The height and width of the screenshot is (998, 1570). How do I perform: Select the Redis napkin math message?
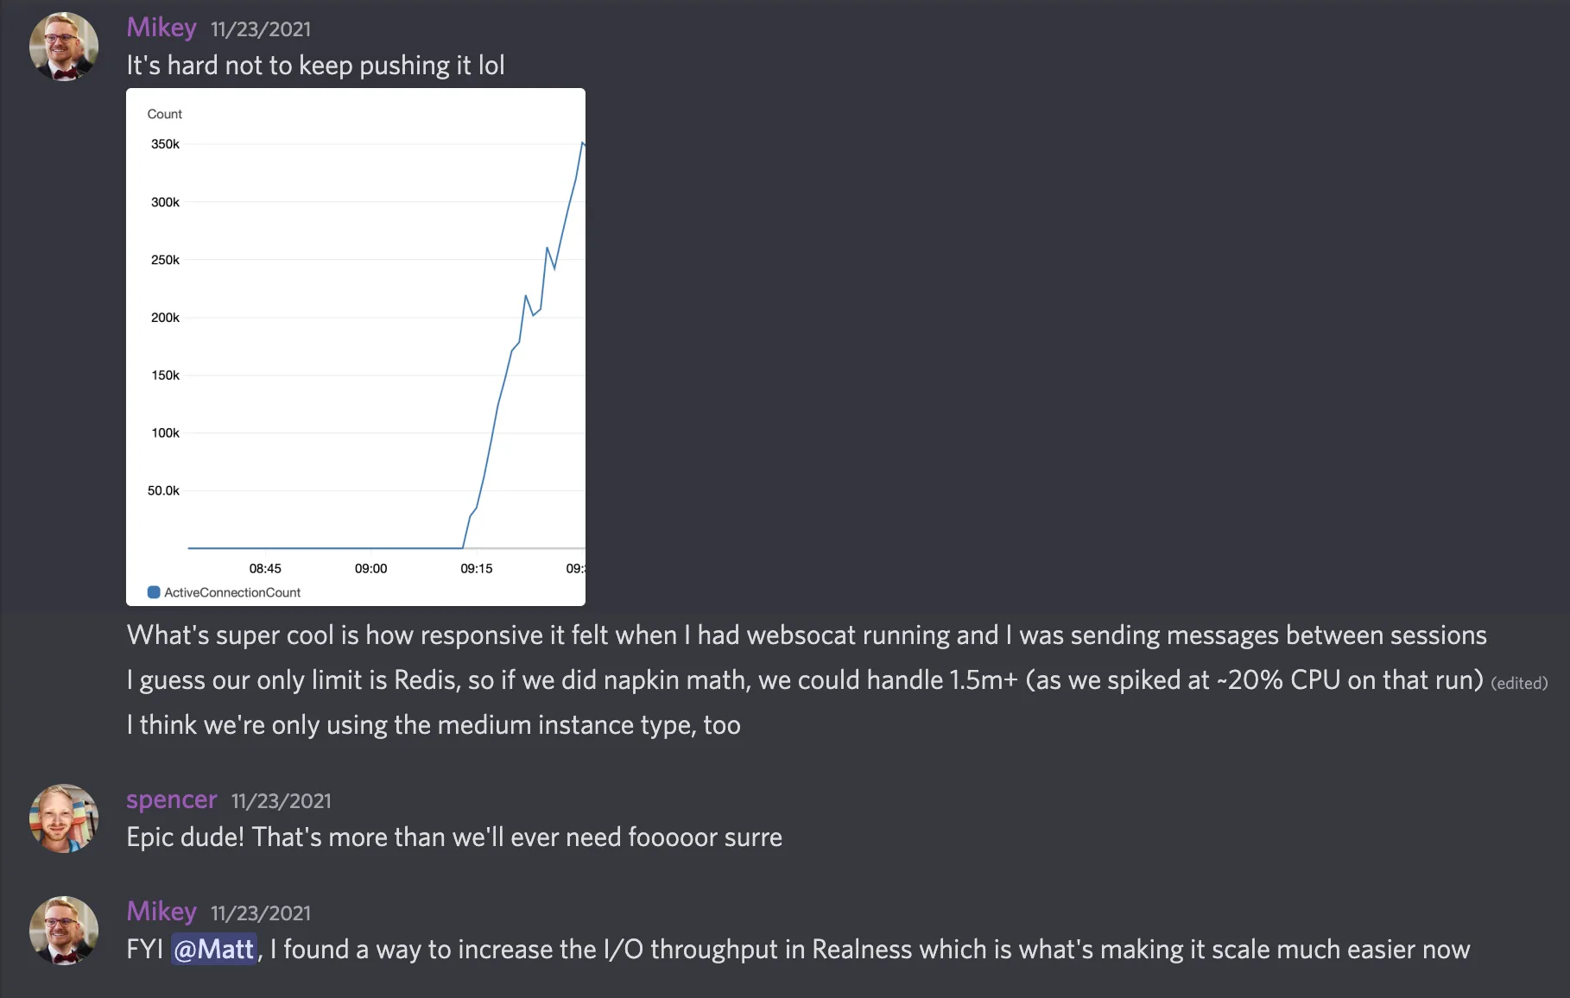point(803,680)
